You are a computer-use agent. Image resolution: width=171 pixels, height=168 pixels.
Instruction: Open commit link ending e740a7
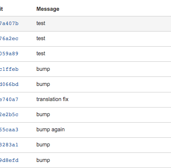point(9,99)
